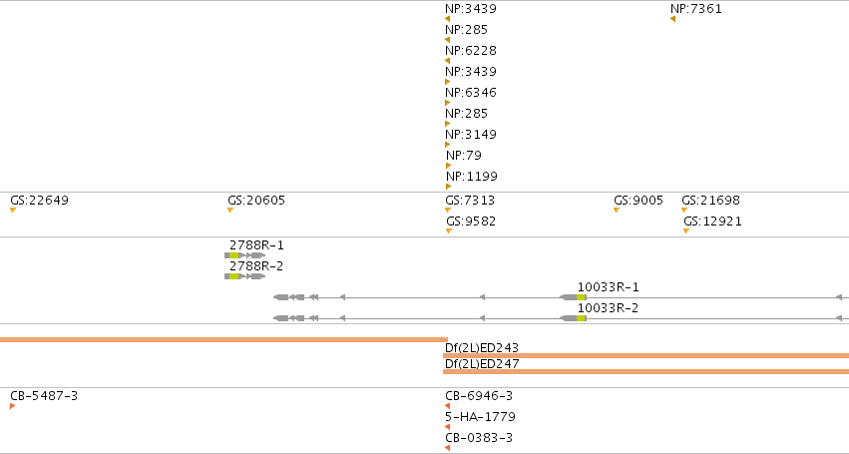Click the 2788R-1 gene glyph
The image size is (849, 454).
coord(244,255)
